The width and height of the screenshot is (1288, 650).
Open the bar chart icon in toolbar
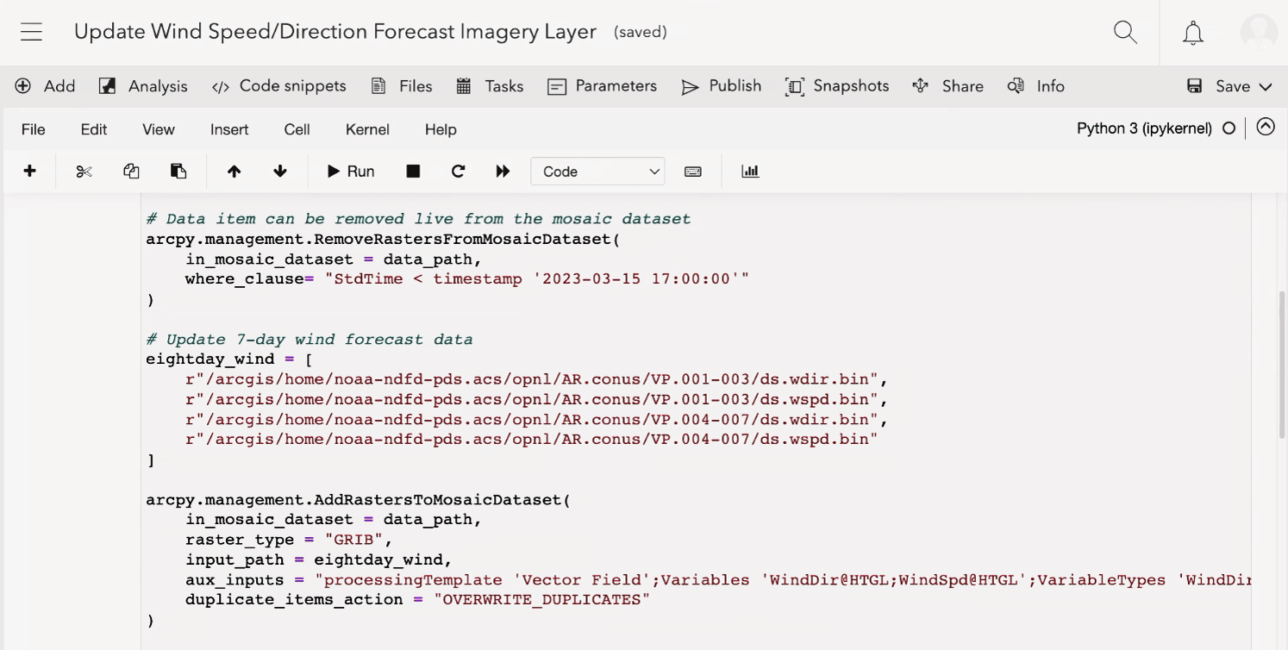(x=750, y=172)
